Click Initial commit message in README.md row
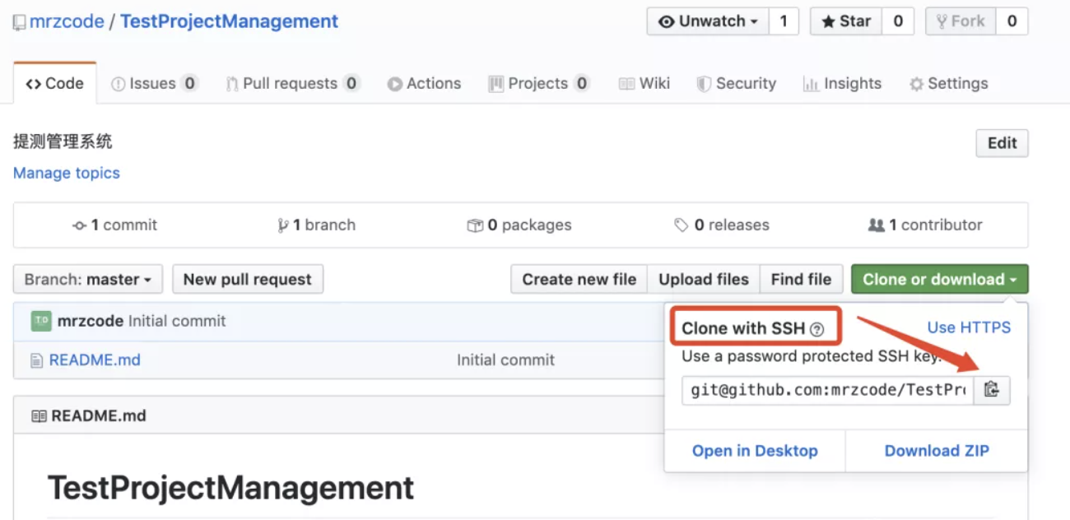Screen dimensions: 1070x520 click(505, 360)
